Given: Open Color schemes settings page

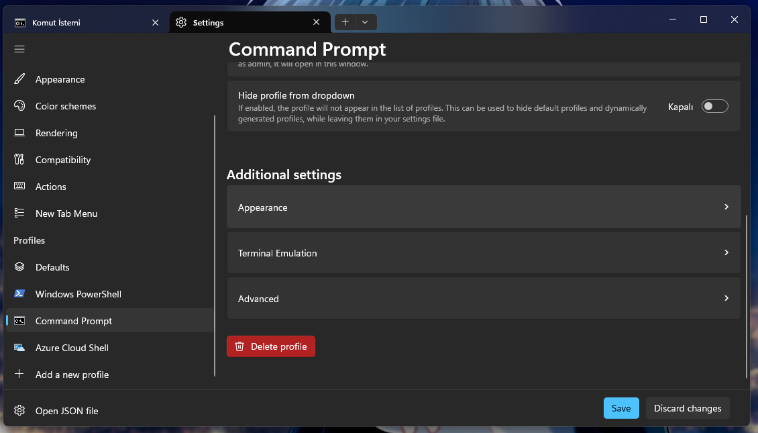Looking at the screenshot, I should tap(110, 106).
